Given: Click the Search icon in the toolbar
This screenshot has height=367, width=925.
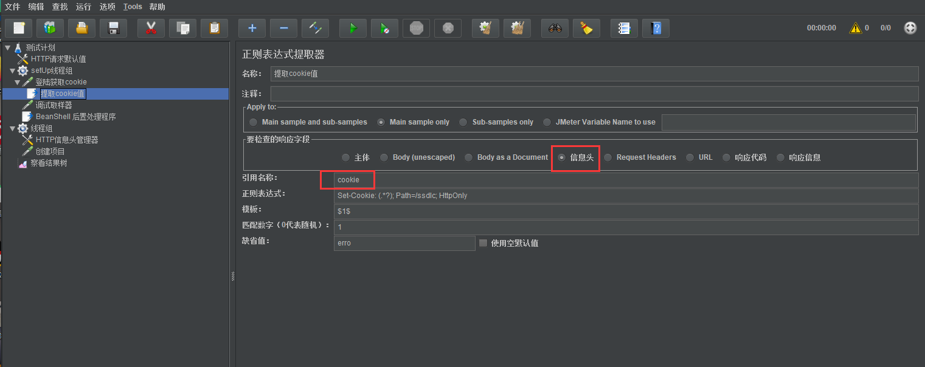Looking at the screenshot, I should click(x=554, y=27).
